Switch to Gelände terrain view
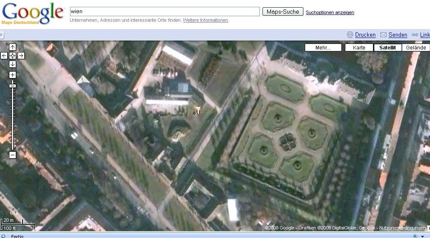 [x=416, y=48]
